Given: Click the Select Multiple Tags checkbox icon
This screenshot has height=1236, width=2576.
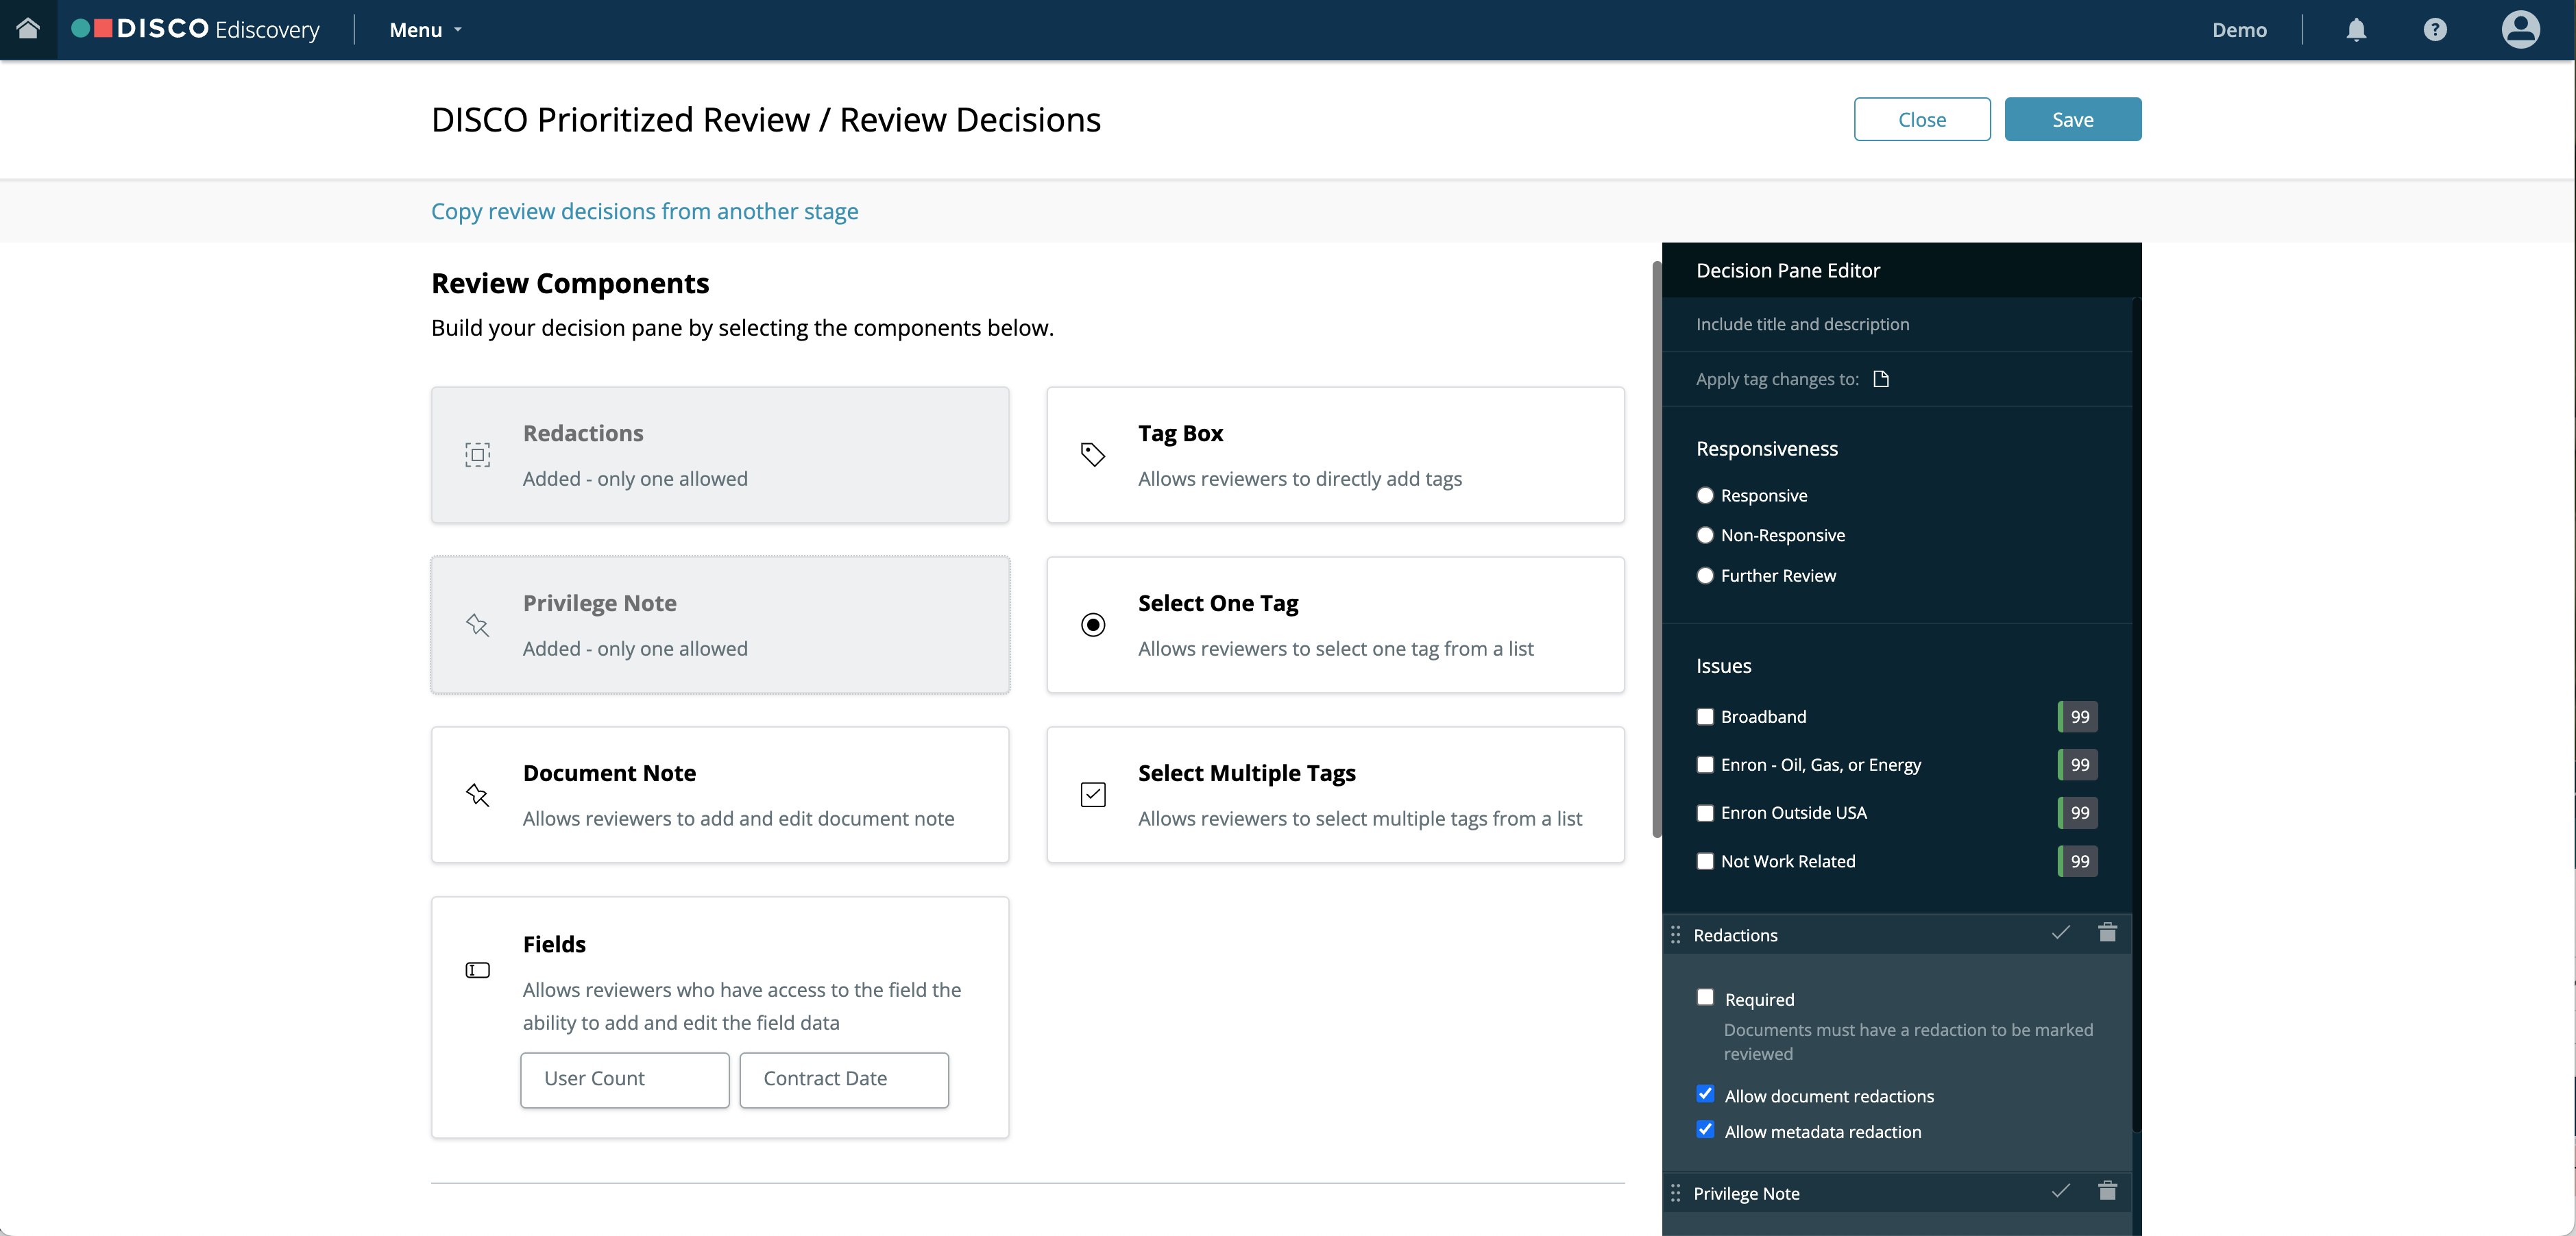Looking at the screenshot, I should point(1093,794).
